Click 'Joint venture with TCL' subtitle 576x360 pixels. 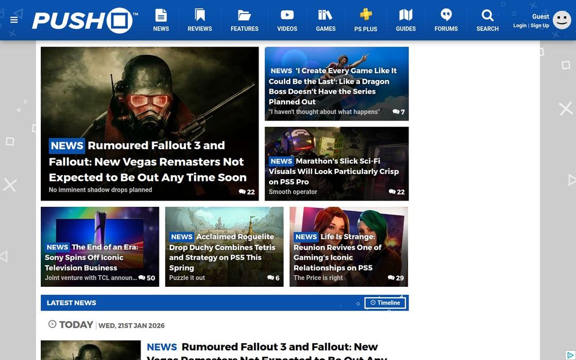(91, 278)
